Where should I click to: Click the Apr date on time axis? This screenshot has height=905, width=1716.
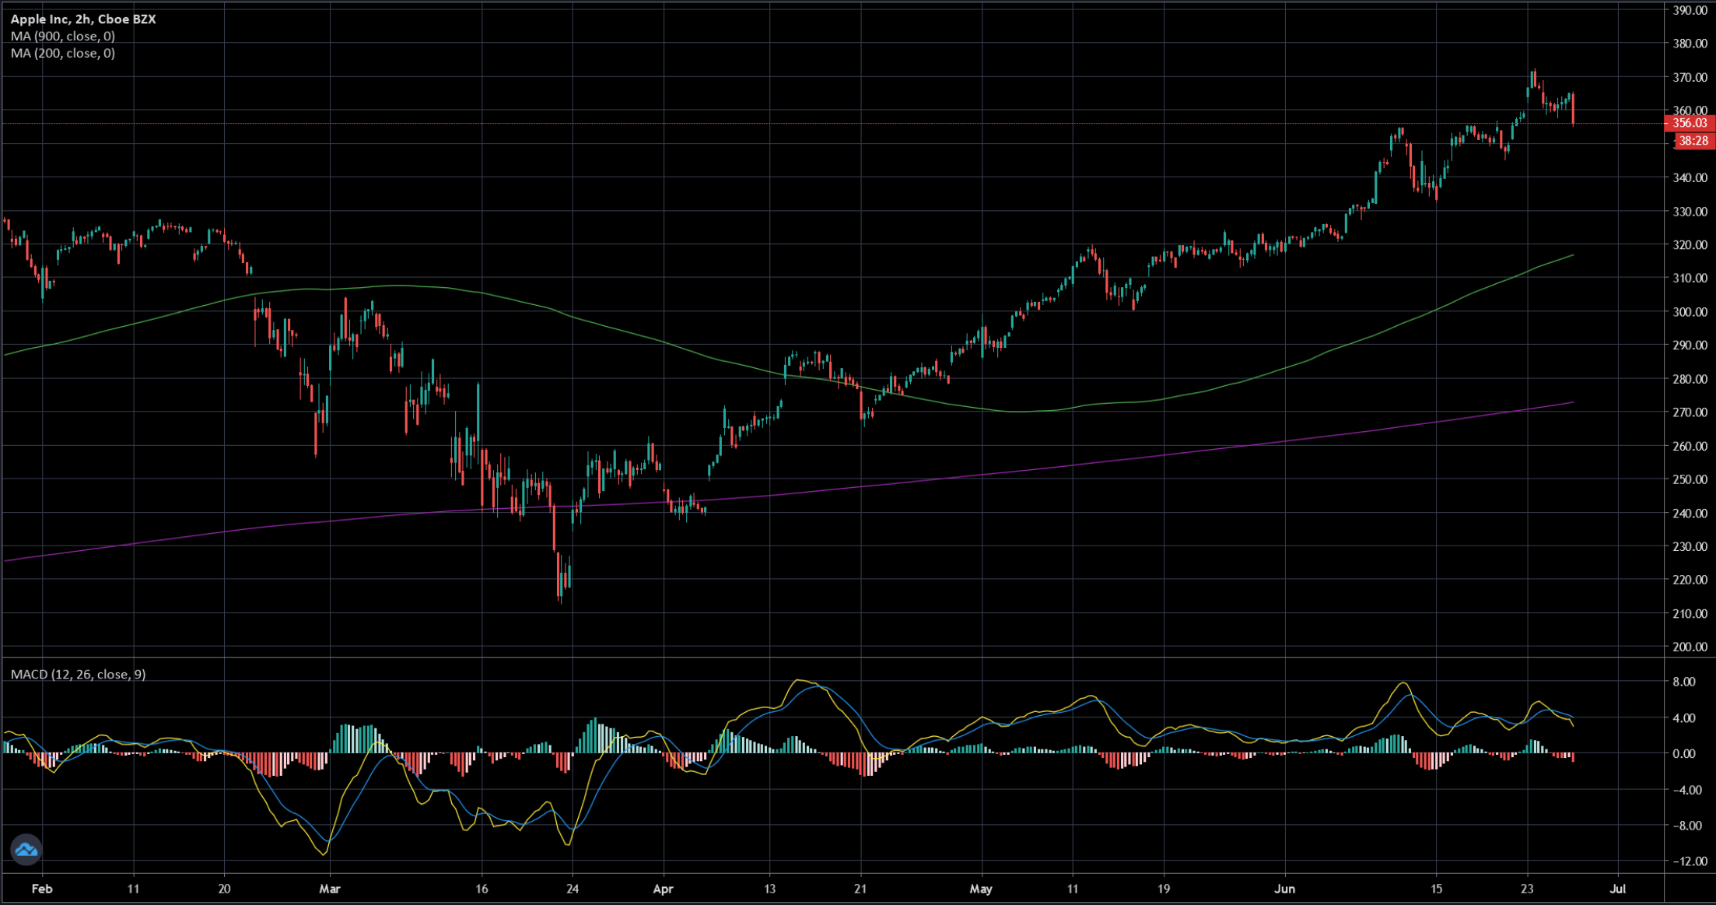[x=663, y=889]
